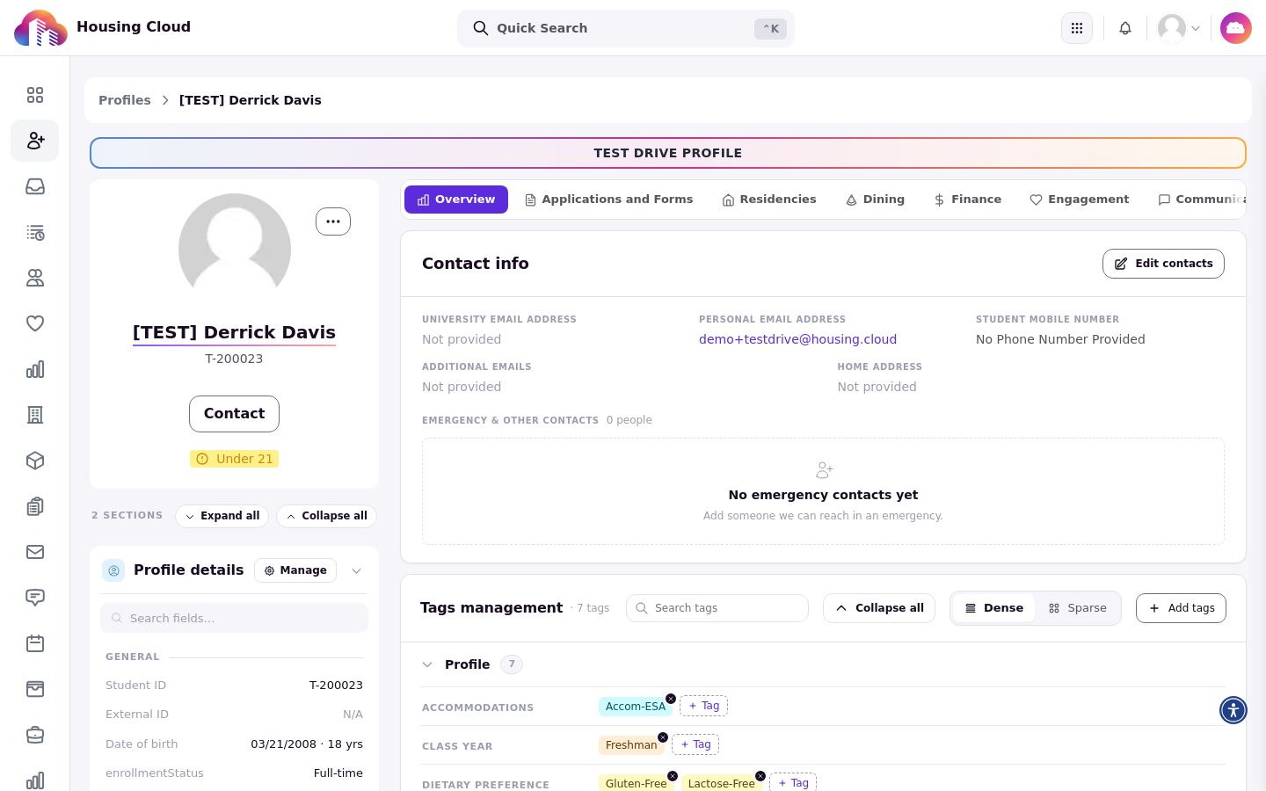Focus the Search tags field
Screen dimensions: 1266x791
(x=717, y=608)
